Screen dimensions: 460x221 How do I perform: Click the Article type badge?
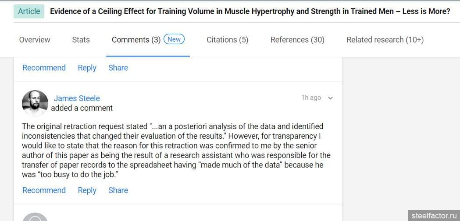click(x=29, y=11)
